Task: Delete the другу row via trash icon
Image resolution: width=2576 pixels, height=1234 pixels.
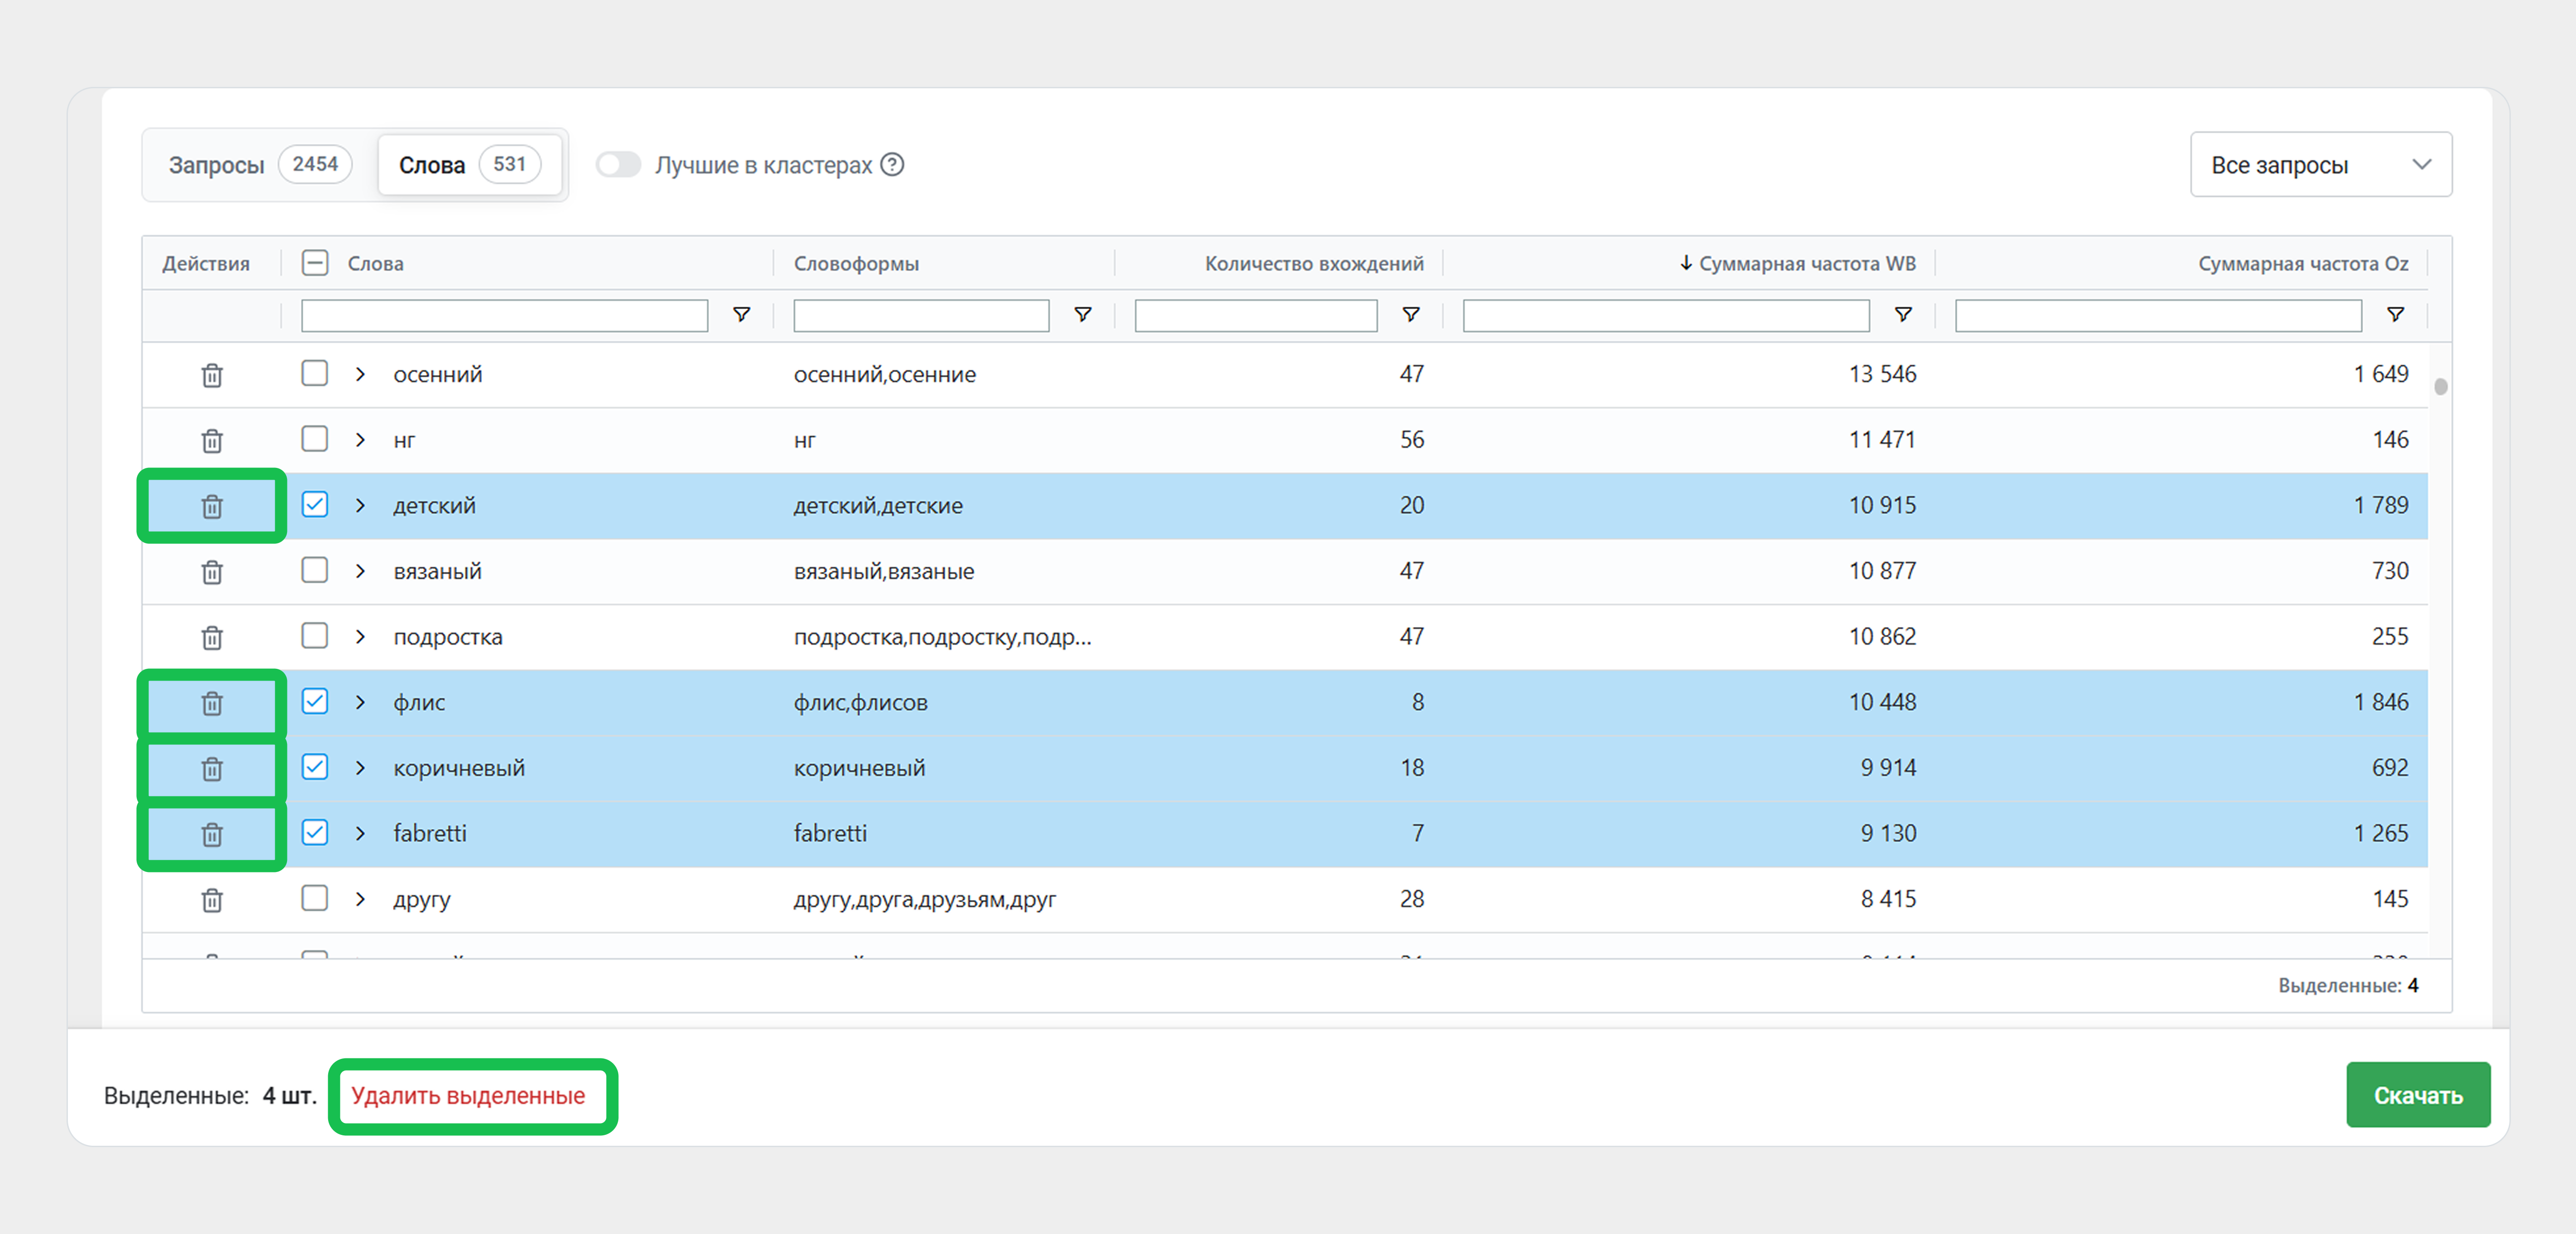Action: [212, 900]
